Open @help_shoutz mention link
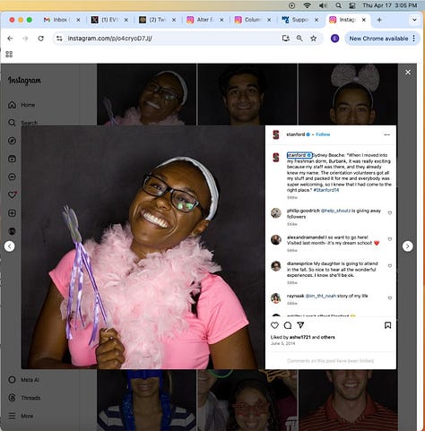 point(335,211)
